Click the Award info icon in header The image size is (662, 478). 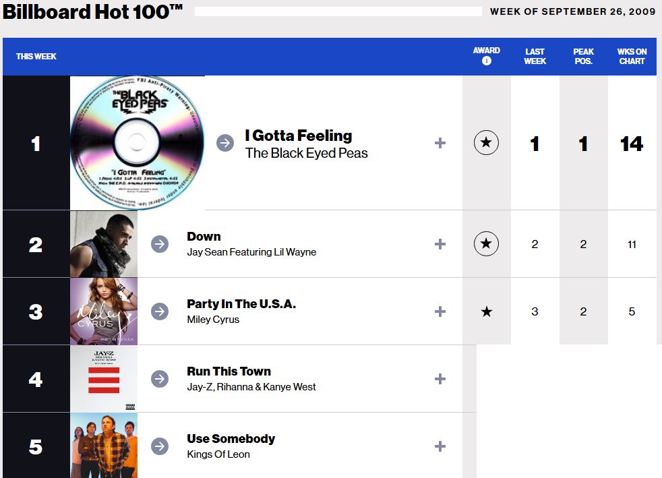pos(487,61)
